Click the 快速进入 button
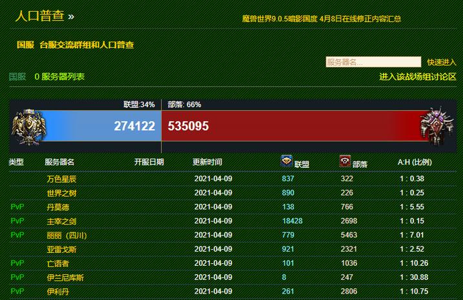 pos(442,62)
